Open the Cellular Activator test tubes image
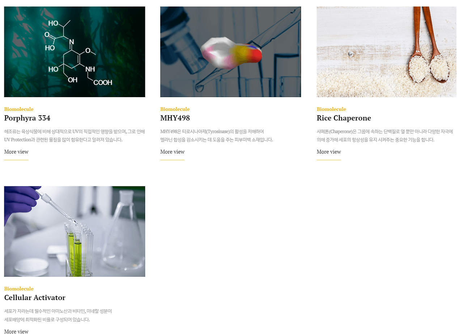This screenshot has height=334, width=463. tap(75, 231)
